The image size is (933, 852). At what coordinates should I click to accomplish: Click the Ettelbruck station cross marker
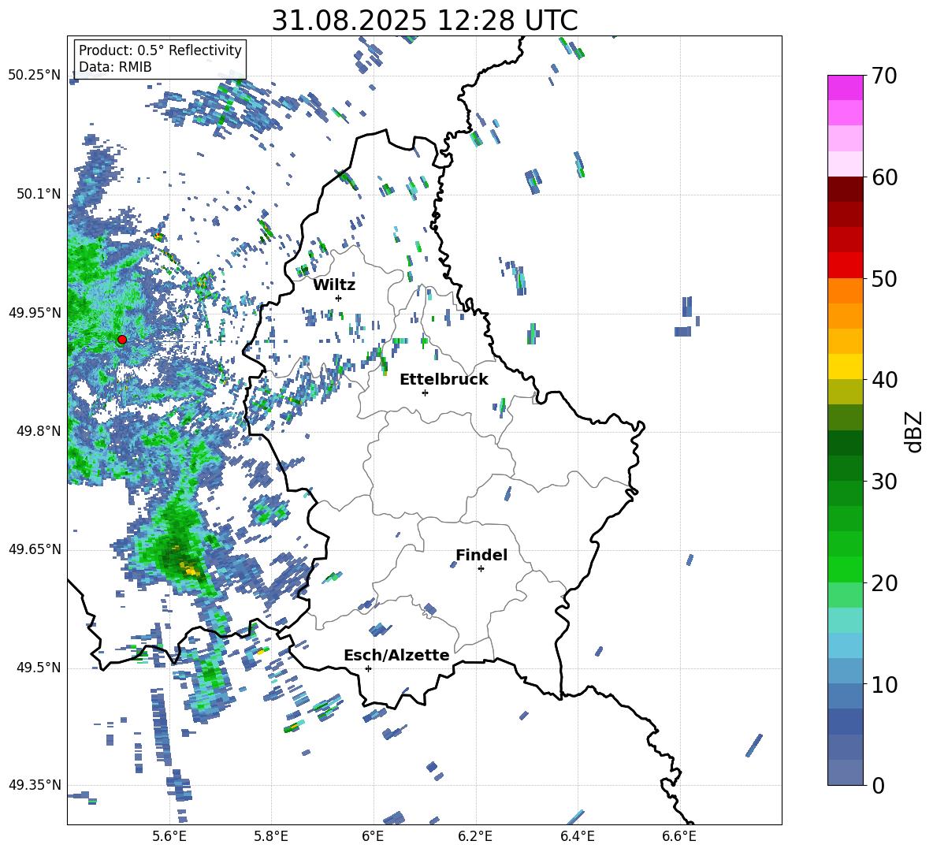point(425,393)
